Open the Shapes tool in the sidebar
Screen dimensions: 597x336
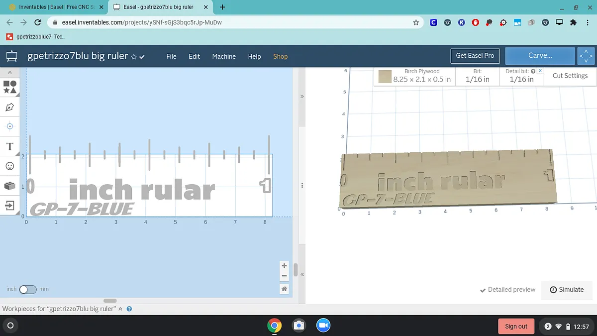coord(10,87)
